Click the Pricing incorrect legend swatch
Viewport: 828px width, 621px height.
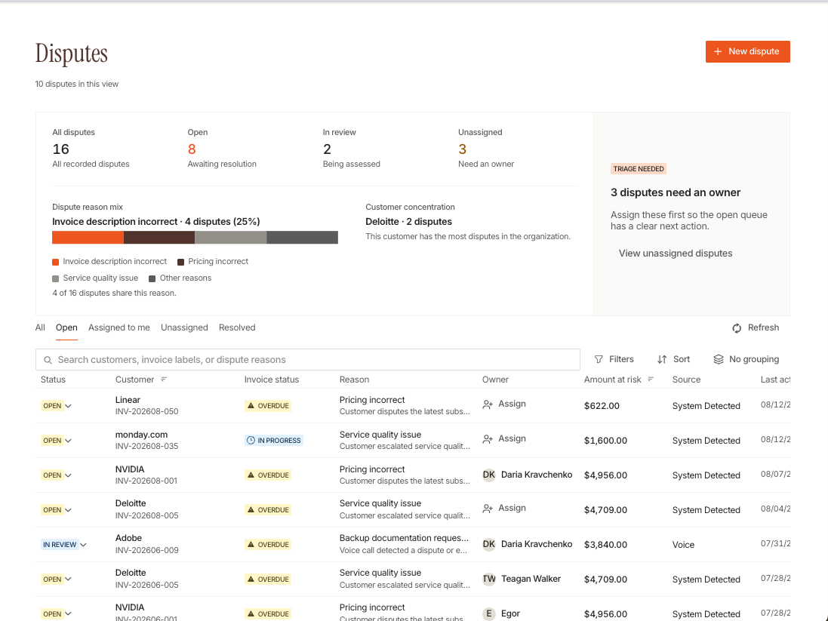click(x=180, y=263)
